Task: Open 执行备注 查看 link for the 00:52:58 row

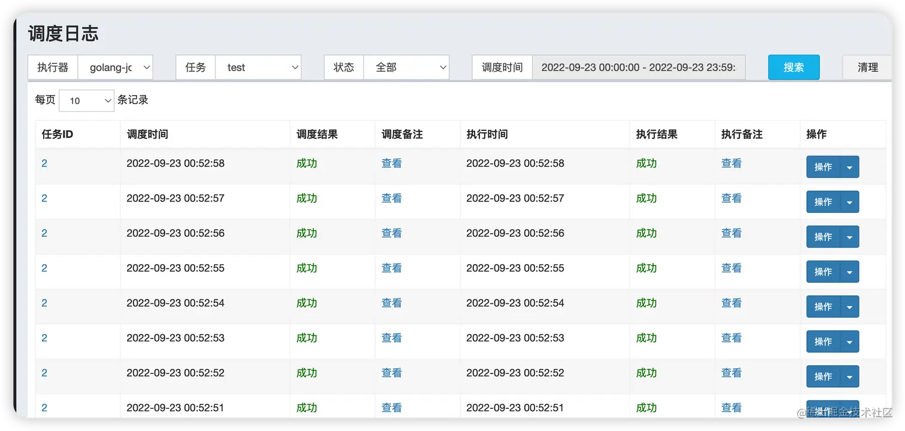Action: click(731, 163)
